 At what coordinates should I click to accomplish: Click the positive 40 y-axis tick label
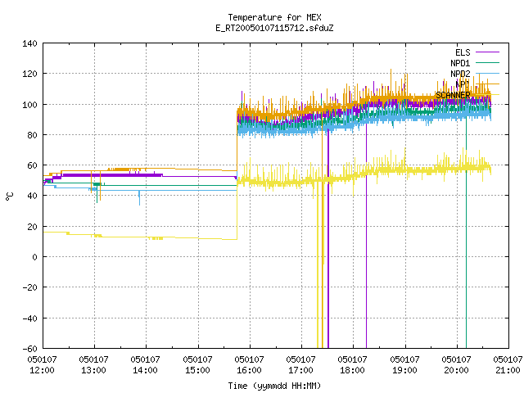(x=32, y=196)
